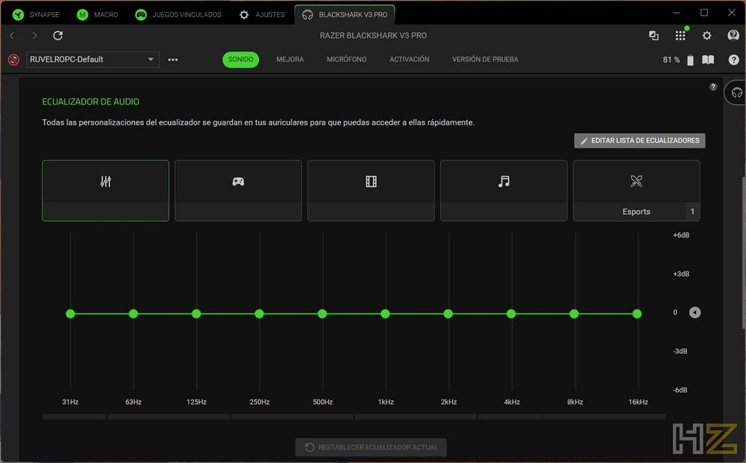Click the battery level icon

click(x=690, y=60)
